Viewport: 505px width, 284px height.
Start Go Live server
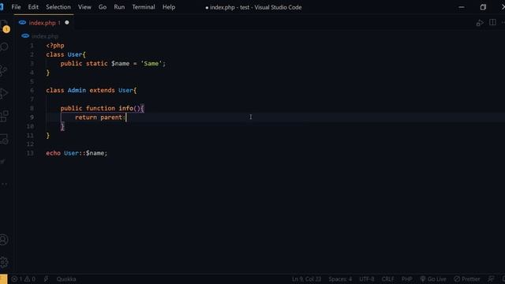point(433,279)
